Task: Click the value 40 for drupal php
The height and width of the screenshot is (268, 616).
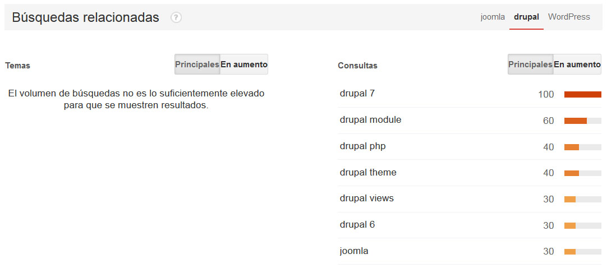Action: [549, 147]
